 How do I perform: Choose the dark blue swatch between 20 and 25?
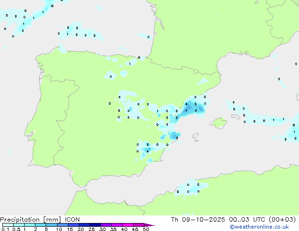[x=85, y=225]
